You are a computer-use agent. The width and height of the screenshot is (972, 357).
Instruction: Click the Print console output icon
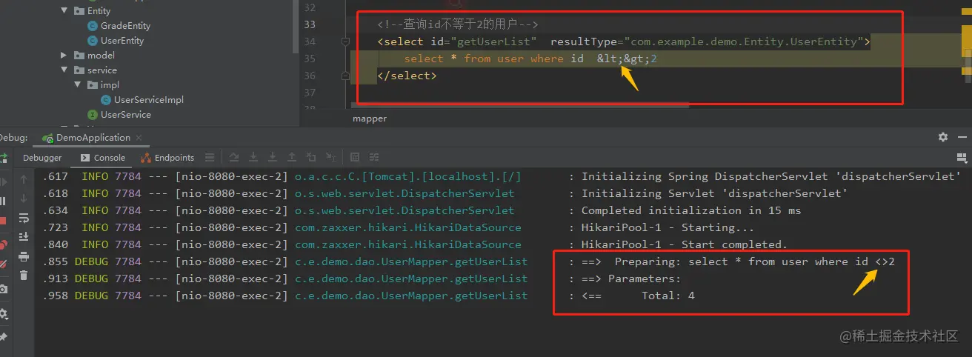coord(24,257)
